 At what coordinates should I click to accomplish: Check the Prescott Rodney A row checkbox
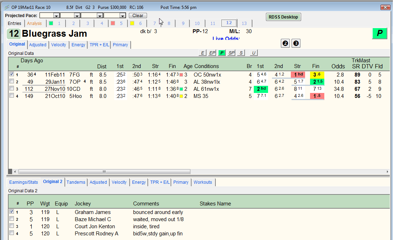click(11, 233)
